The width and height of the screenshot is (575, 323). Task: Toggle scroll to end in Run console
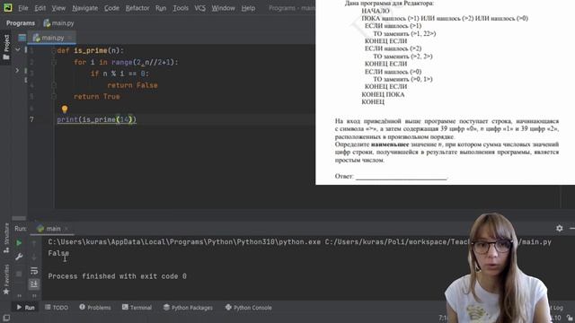point(34,284)
